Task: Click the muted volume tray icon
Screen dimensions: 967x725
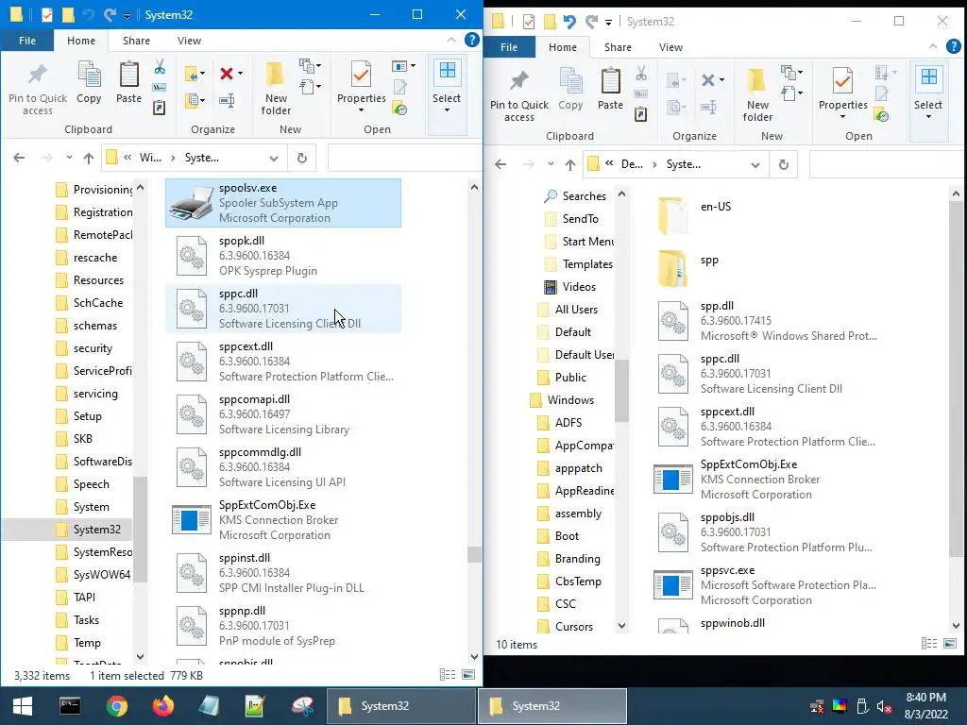Action: click(x=885, y=707)
